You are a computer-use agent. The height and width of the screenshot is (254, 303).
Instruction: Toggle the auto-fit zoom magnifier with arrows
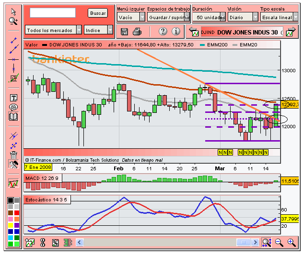pyautogui.click(x=267, y=243)
